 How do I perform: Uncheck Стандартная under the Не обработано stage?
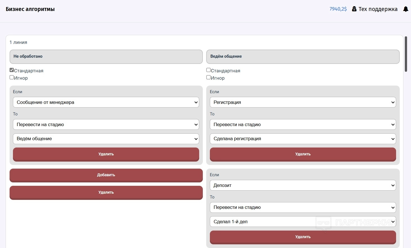point(12,70)
